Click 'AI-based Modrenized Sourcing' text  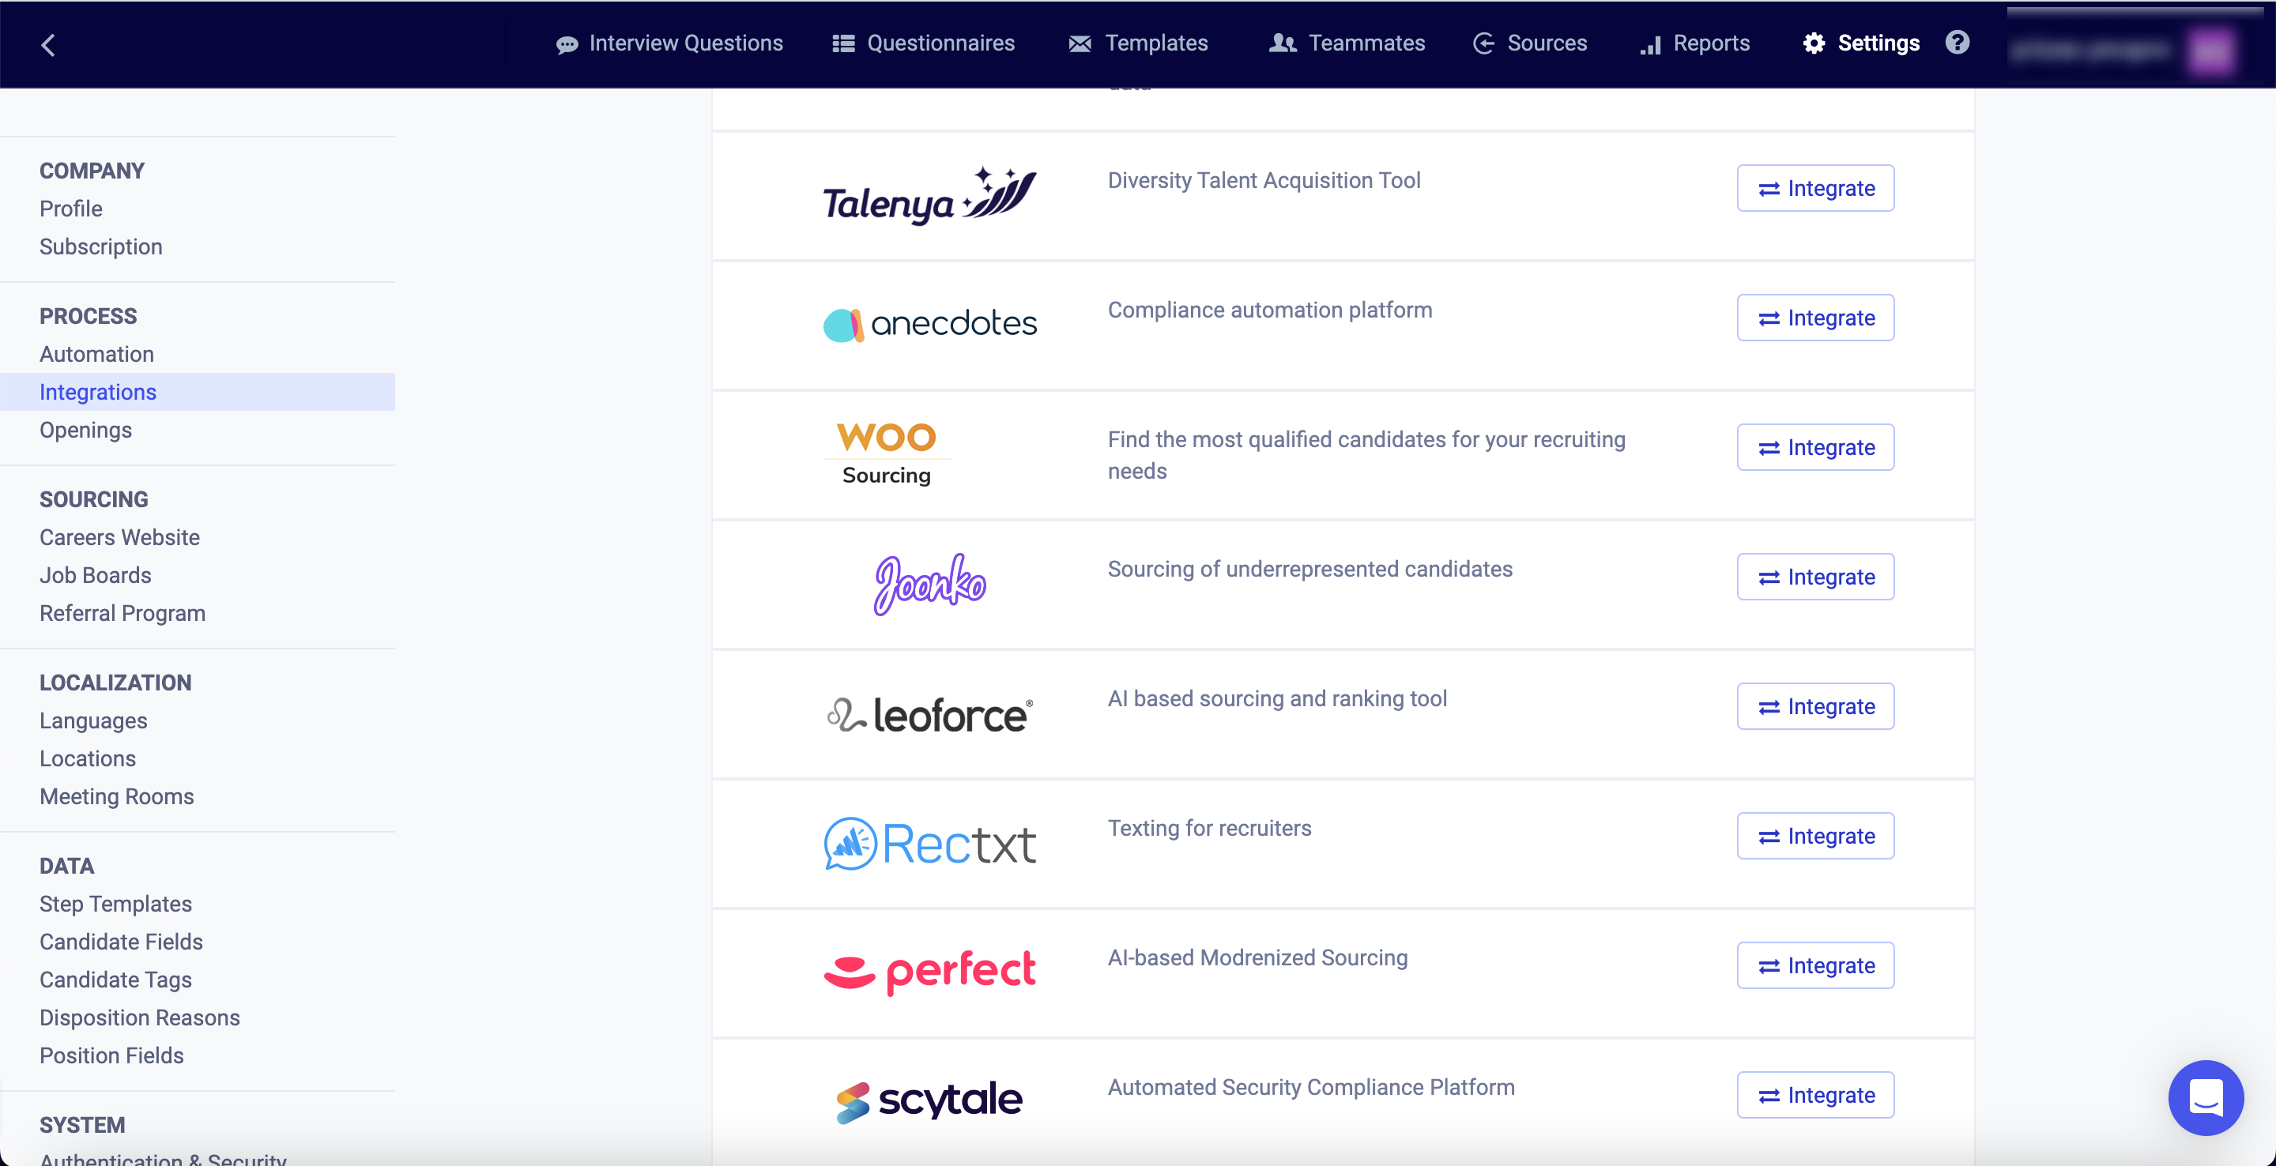(x=1257, y=957)
